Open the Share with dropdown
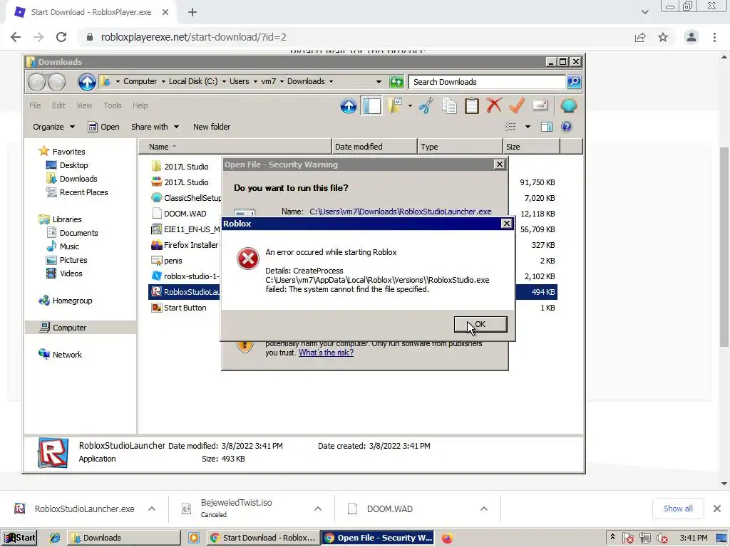This screenshot has width=730, height=547. pos(155,127)
